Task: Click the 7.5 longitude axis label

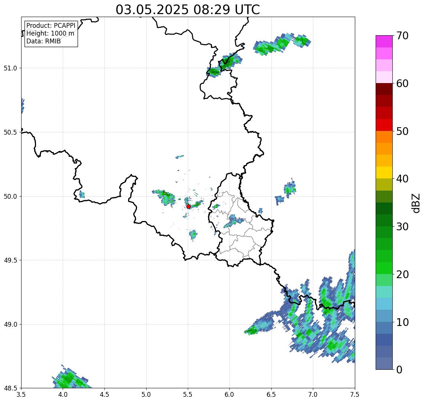Action: click(x=355, y=395)
